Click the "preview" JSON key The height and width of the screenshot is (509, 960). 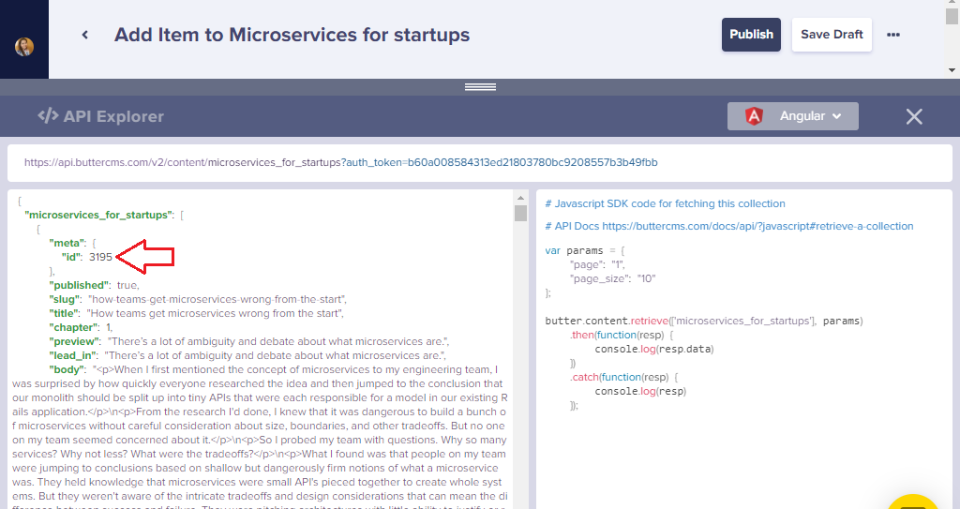point(75,342)
